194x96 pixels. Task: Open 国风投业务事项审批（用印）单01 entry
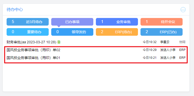[33, 58]
